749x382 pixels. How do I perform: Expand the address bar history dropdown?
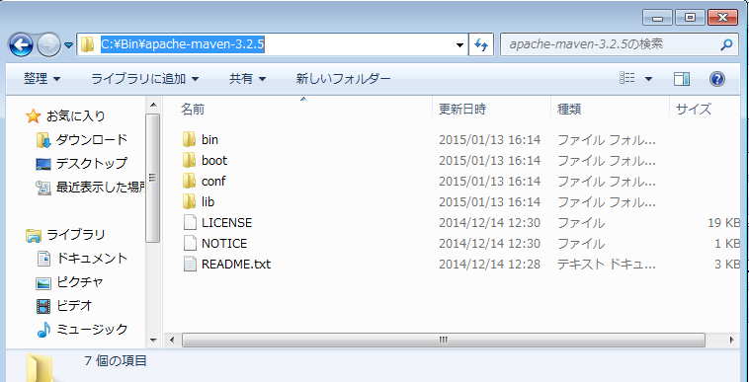(459, 45)
